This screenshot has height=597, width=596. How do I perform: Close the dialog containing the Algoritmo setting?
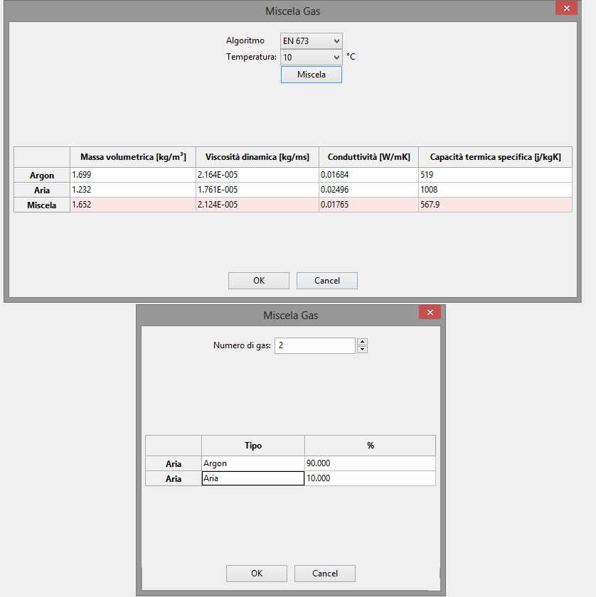(566, 9)
